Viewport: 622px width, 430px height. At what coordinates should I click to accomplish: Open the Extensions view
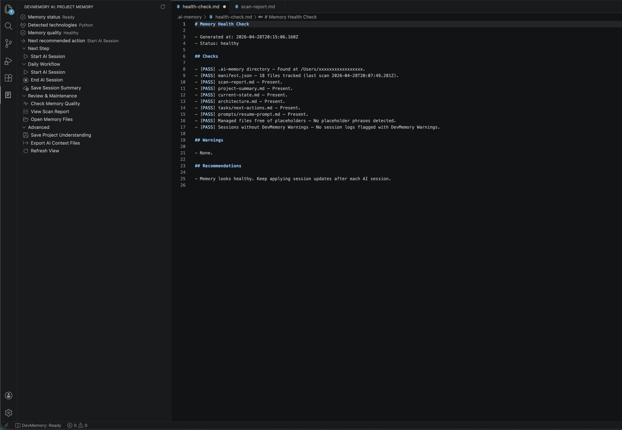pyautogui.click(x=8, y=78)
